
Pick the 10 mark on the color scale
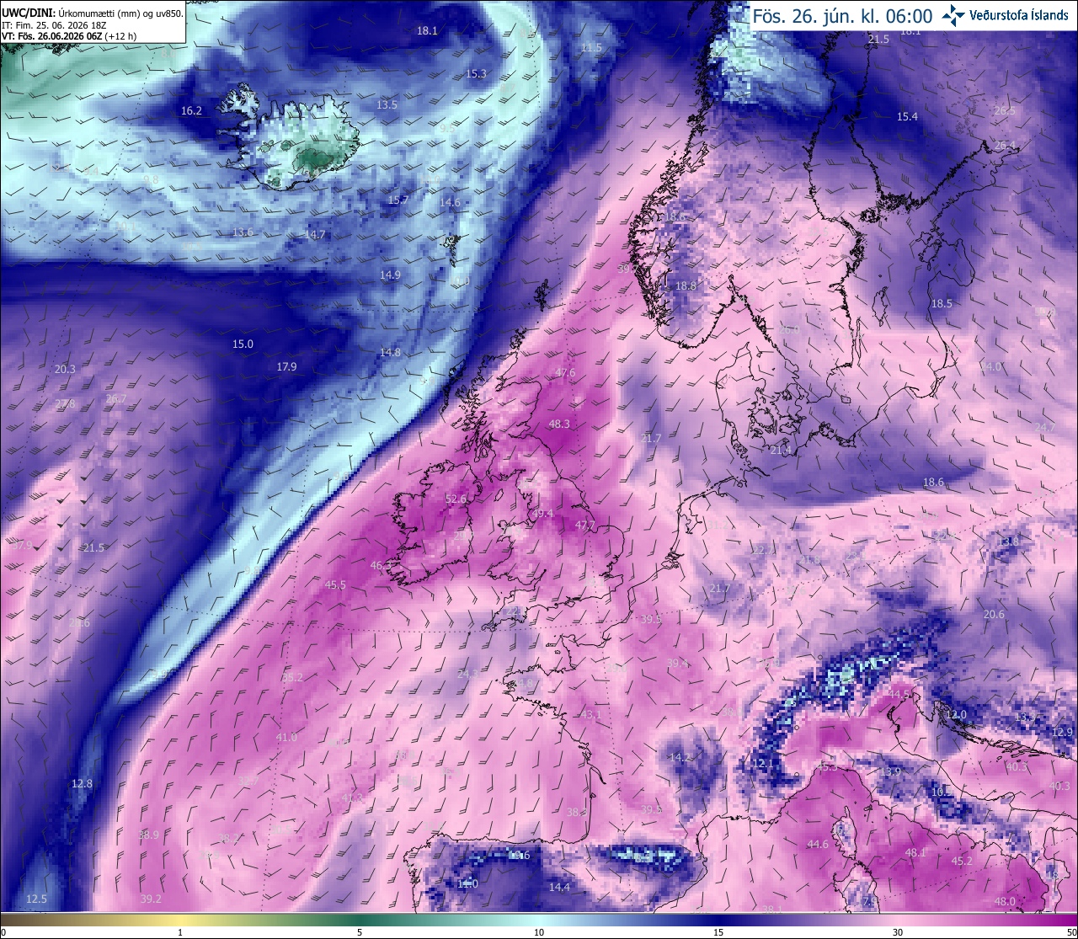pos(539,932)
